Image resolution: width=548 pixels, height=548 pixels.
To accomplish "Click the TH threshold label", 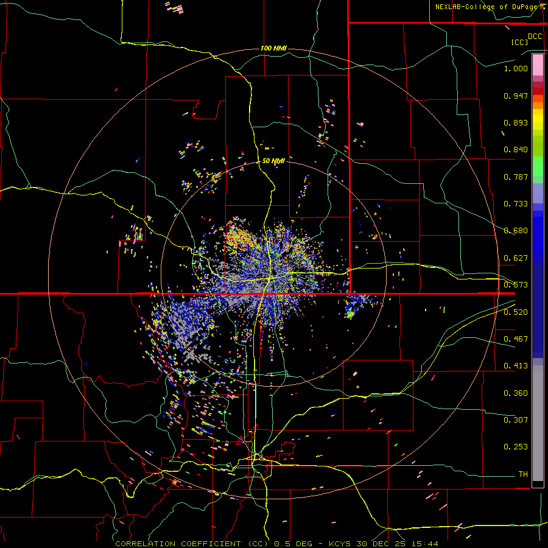I will [x=523, y=474].
